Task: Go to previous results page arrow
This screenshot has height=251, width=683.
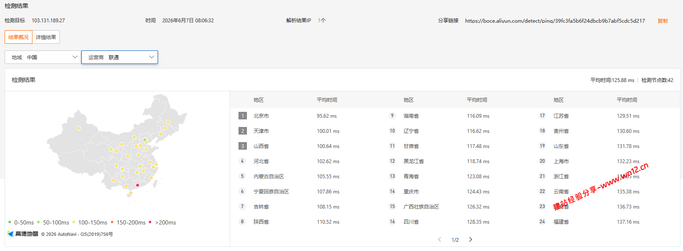Action: [x=439, y=240]
